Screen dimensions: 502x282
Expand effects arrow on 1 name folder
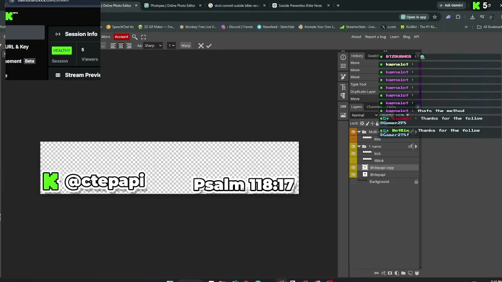point(416,146)
